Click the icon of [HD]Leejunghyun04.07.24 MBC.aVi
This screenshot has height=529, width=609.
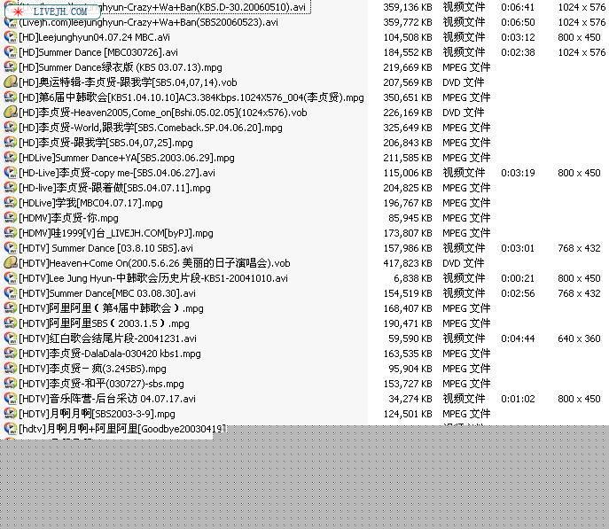point(11,37)
